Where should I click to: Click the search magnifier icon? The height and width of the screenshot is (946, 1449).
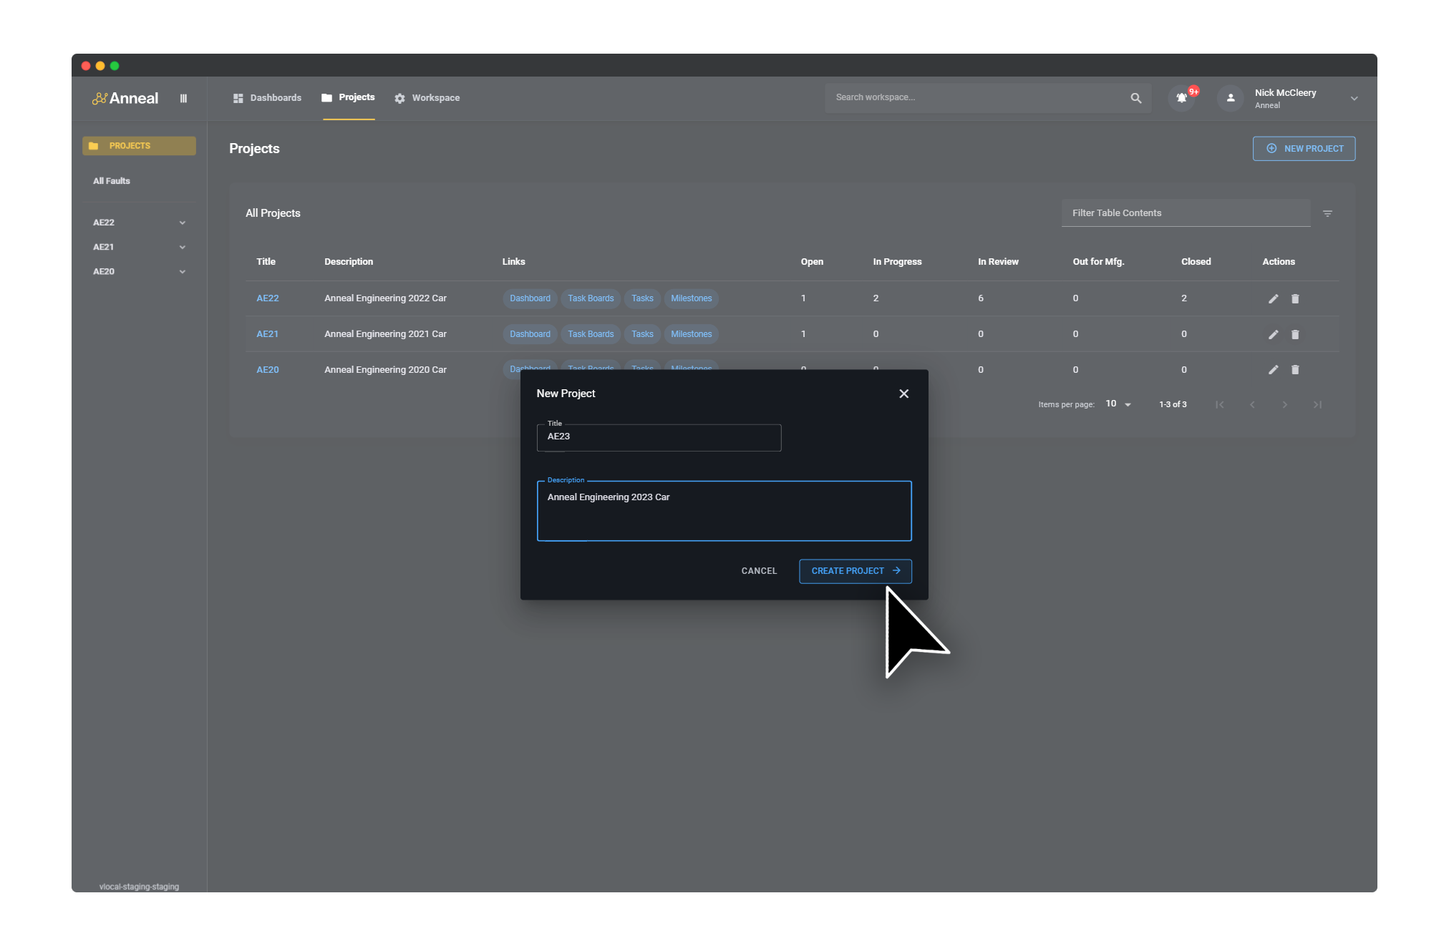coord(1135,97)
